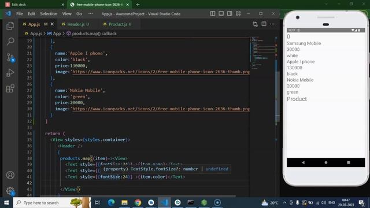Click 'Nokia Mobile' text in emulator

pyautogui.click(x=300, y=80)
